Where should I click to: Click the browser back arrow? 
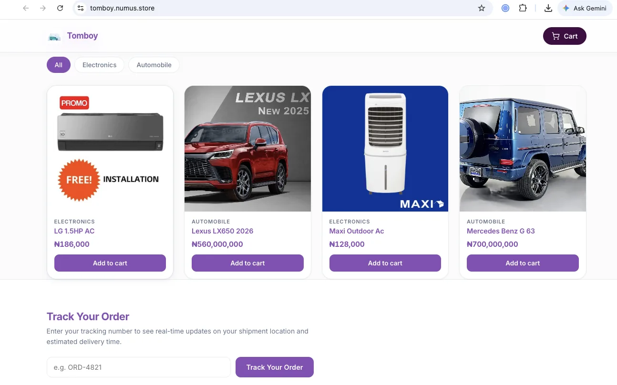[x=26, y=8]
